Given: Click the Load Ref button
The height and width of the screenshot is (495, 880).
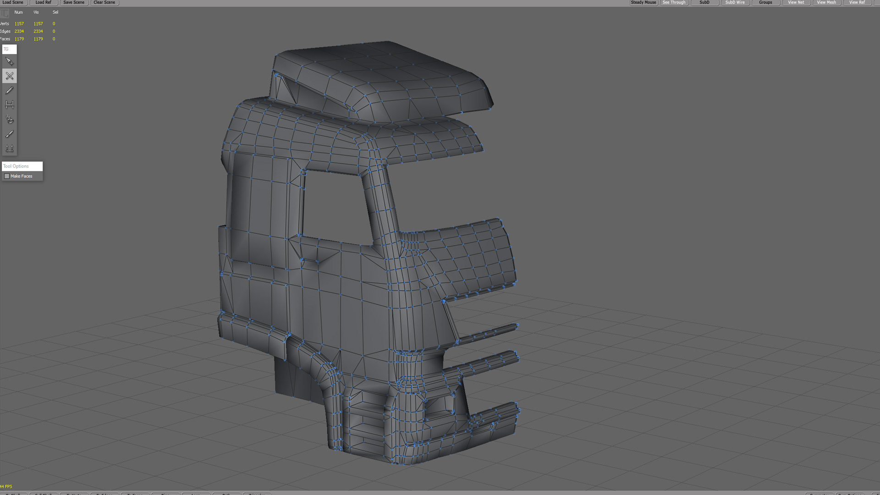Looking at the screenshot, I should pyautogui.click(x=43, y=2).
